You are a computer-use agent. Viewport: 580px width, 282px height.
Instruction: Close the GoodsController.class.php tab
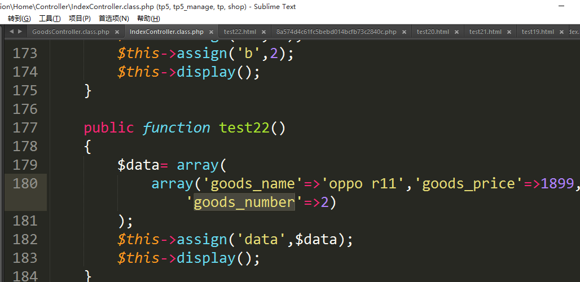[x=117, y=32]
